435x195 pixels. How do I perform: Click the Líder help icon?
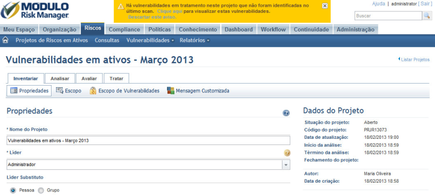[287, 153]
